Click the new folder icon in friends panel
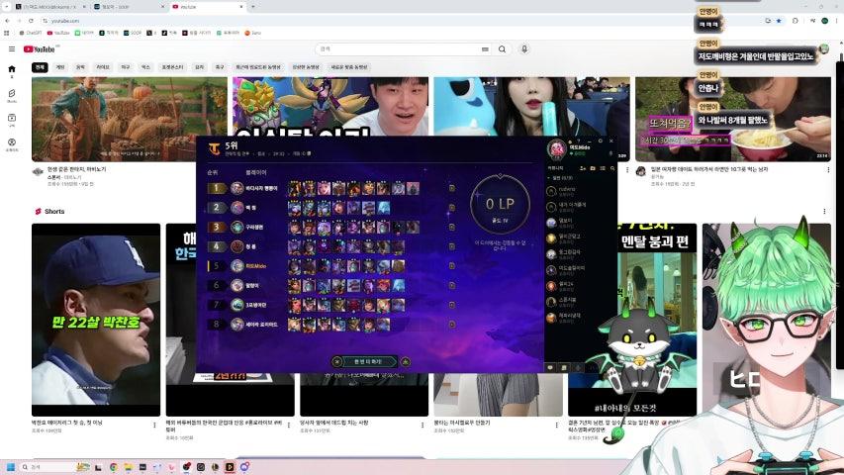Screen dimensions: 844x475 coord(593,168)
